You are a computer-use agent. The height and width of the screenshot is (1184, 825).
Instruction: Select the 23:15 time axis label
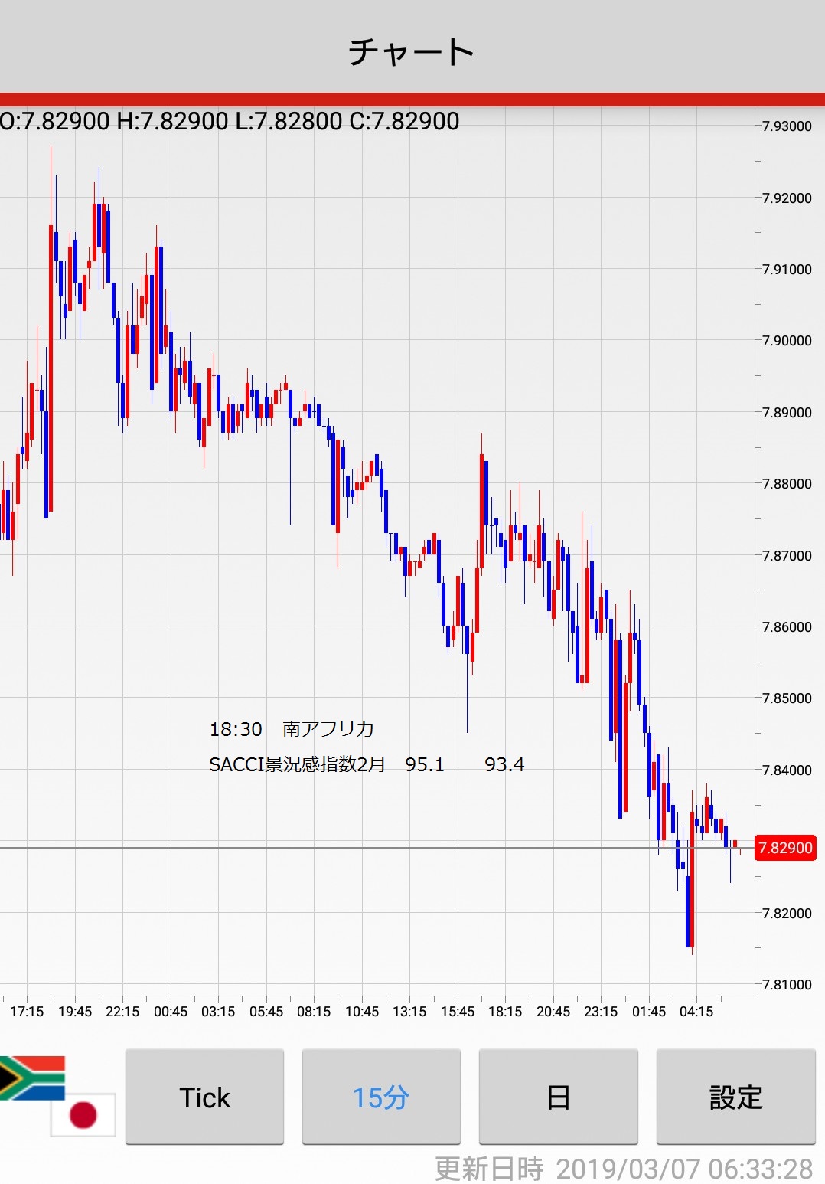[x=601, y=1012]
